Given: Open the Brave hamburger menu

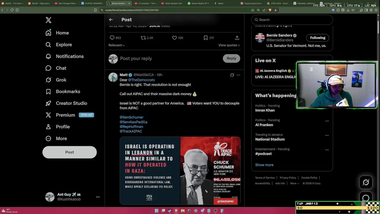Looking at the screenshot, I should point(376,10).
